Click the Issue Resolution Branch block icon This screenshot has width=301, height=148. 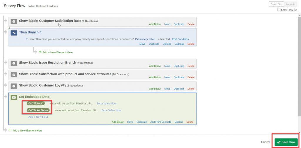tap(14, 63)
